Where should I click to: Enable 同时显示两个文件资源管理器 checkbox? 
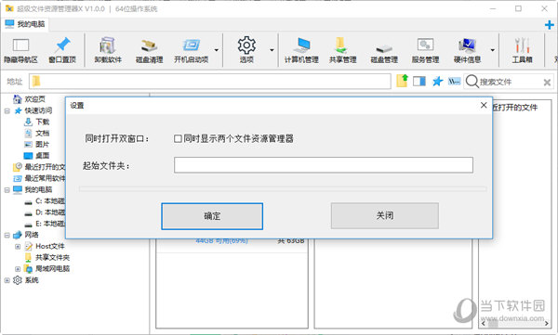point(178,138)
